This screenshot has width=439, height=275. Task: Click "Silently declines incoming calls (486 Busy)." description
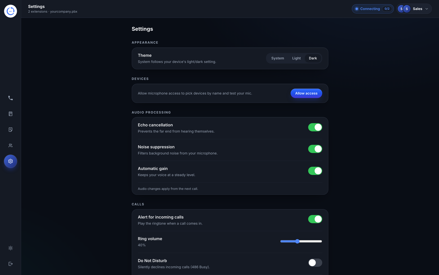(174, 267)
